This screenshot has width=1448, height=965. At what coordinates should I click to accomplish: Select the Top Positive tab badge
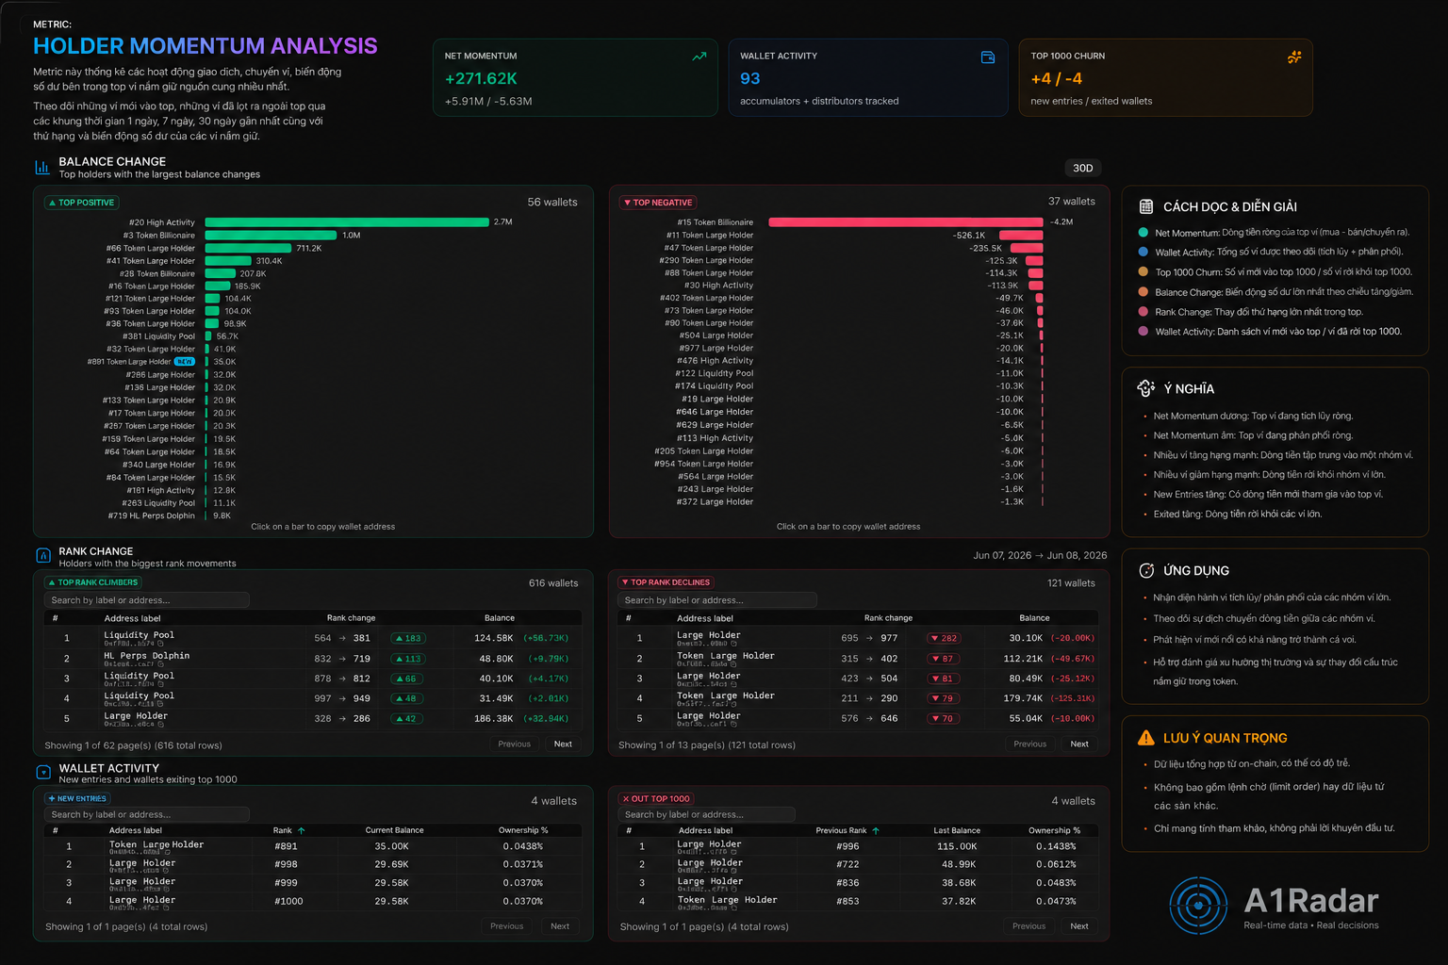[x=81, y=203]
